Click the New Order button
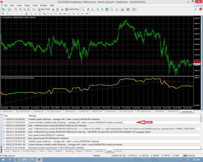 click(44, 9)
